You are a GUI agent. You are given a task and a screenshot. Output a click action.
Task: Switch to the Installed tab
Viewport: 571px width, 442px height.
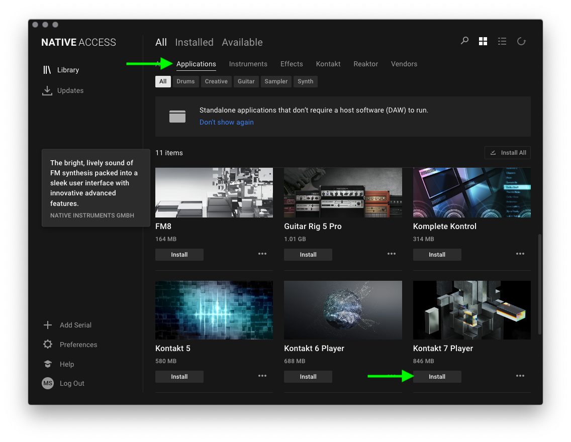pyautogui.click(x=194, y=42)
